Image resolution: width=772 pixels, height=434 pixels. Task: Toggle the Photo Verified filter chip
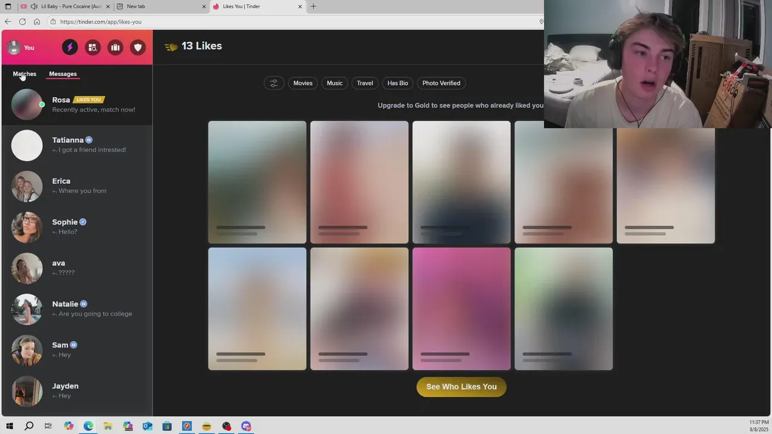pyautogui.click(x=441, y=83)
